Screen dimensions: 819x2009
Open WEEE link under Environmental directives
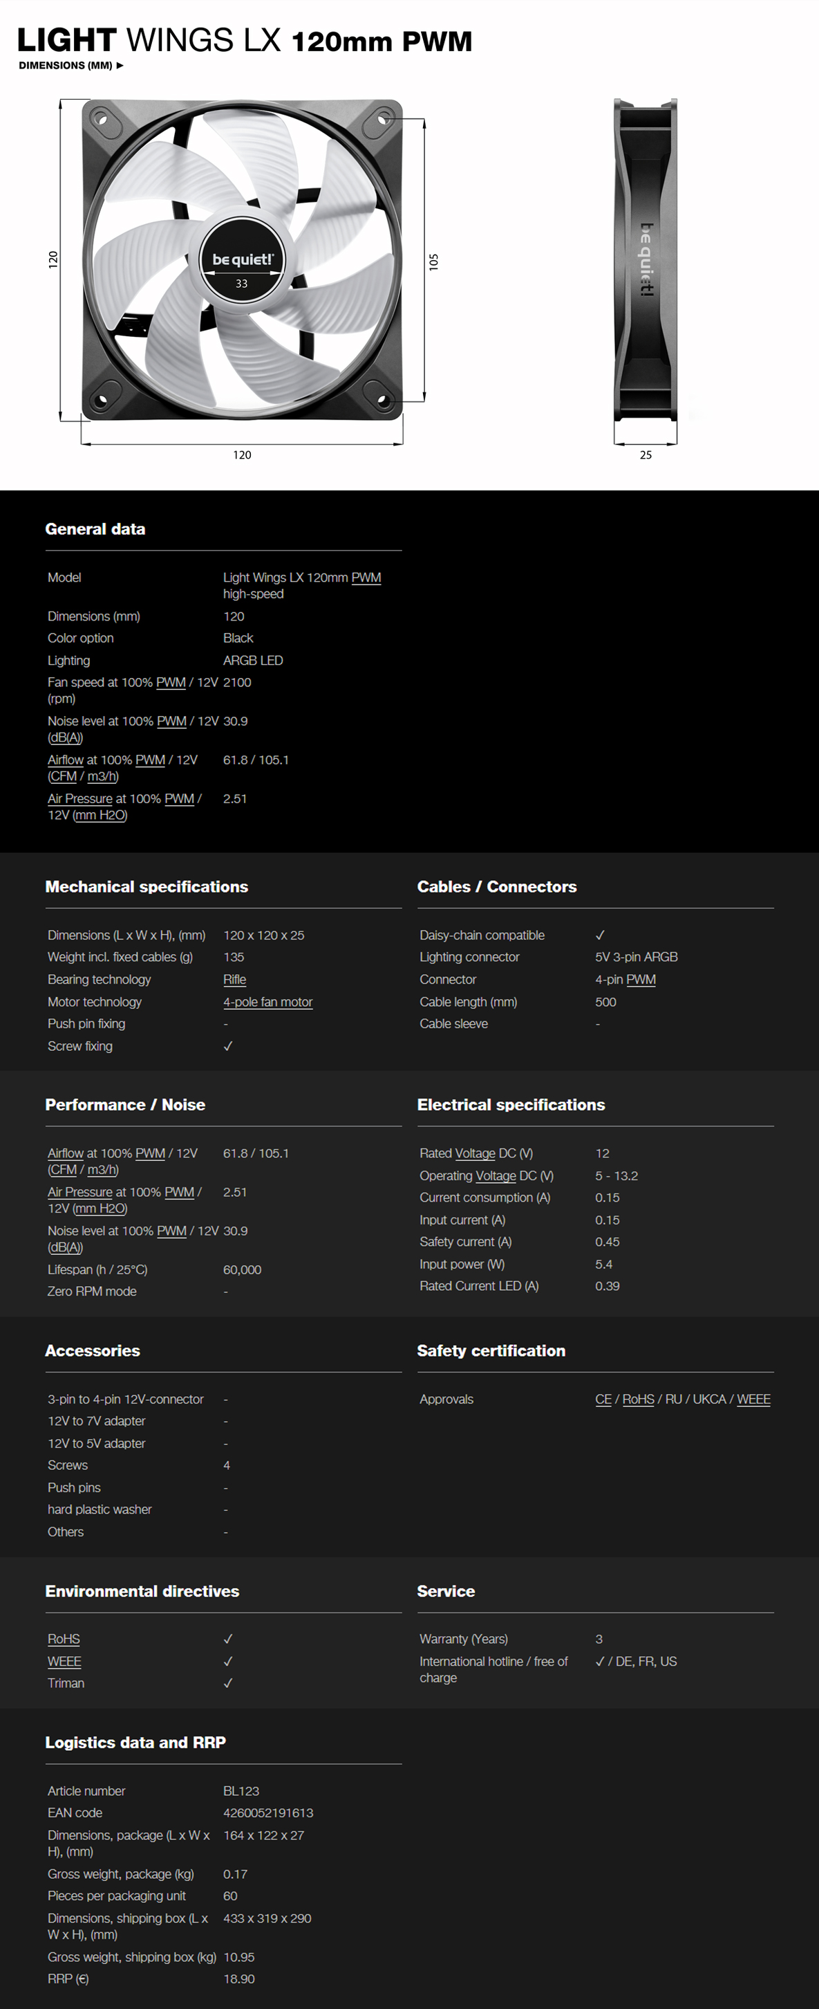pyautogui.click(x=65, y=1662)
